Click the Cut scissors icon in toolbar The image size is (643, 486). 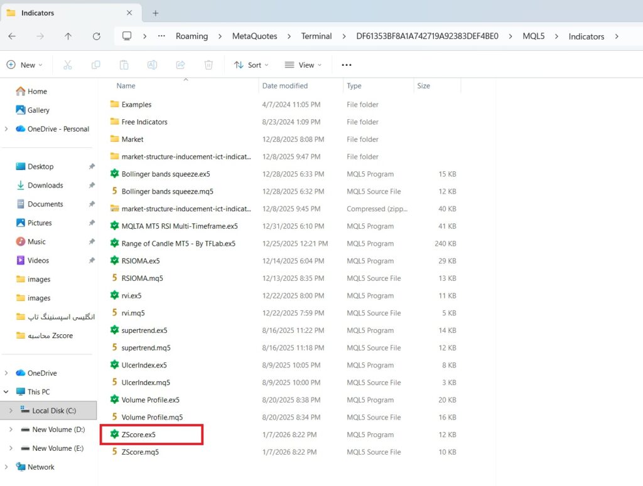pyautogui.click(x=68, y=65)
